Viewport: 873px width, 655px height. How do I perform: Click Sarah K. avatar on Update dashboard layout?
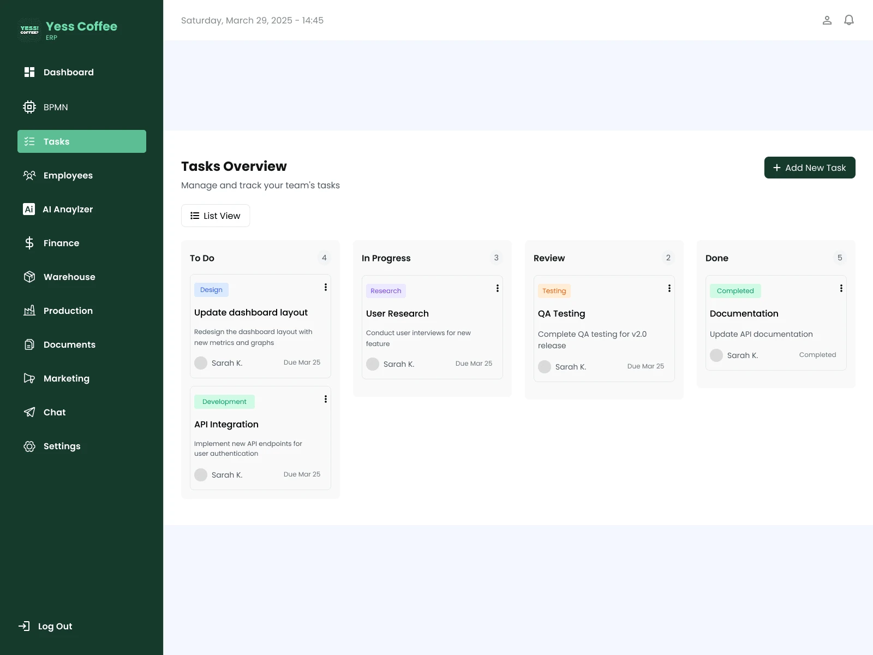click(201, 363)
